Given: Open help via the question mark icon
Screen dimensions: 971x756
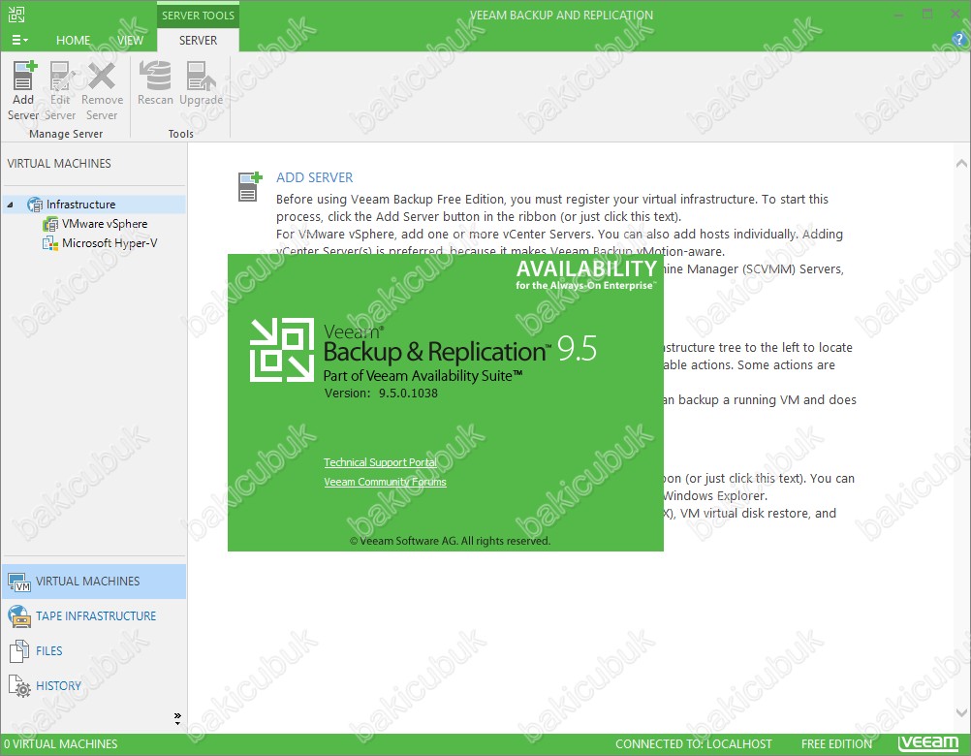Looking at the screenshot, I should pyautogui.click(x=959, y=39).
